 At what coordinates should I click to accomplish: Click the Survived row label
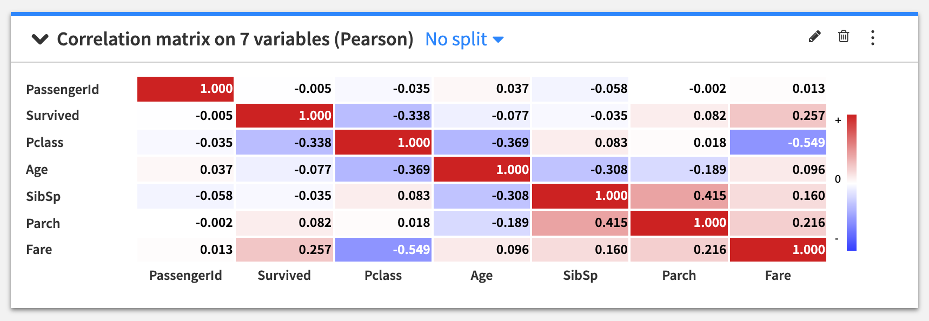[52, 116]
